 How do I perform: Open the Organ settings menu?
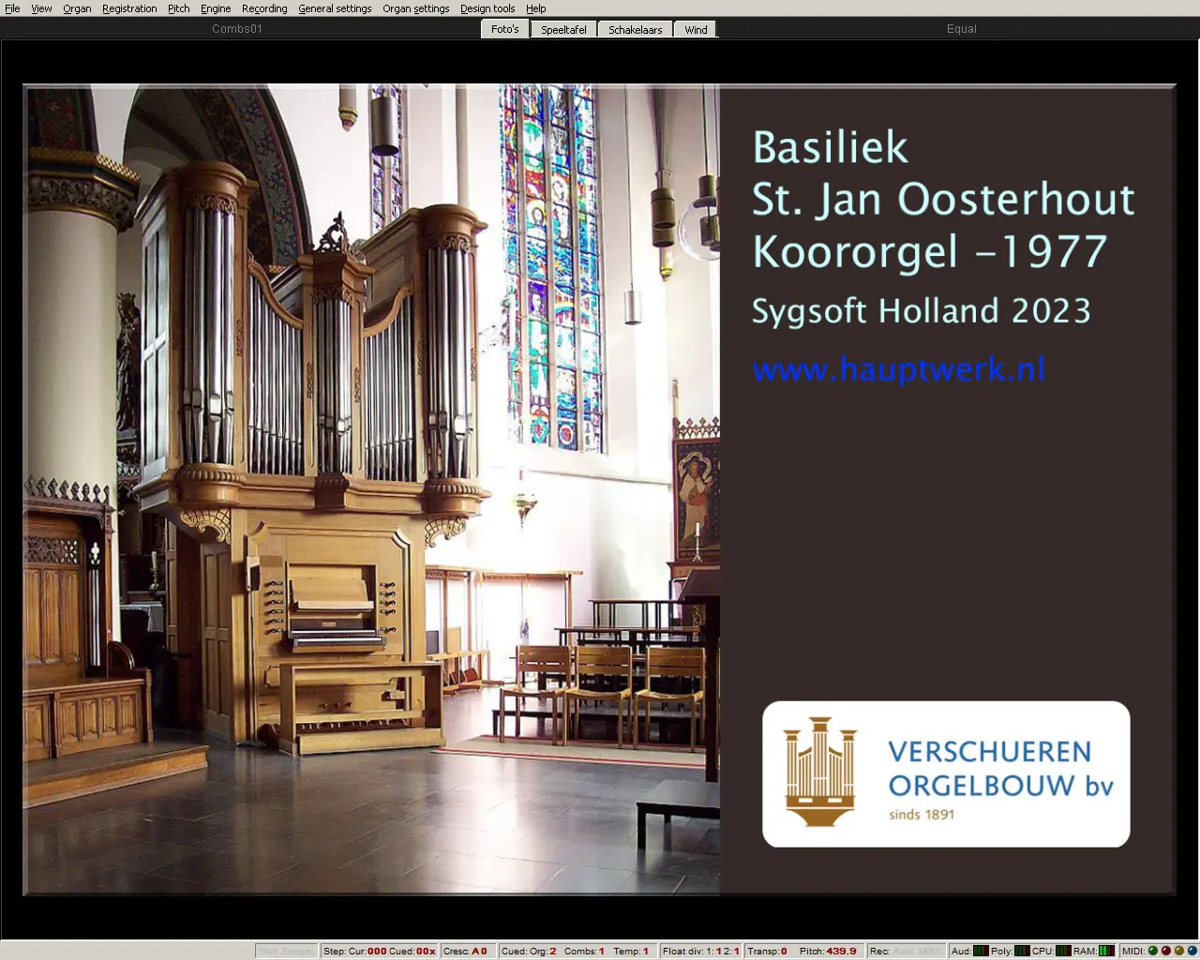(415, 8)
